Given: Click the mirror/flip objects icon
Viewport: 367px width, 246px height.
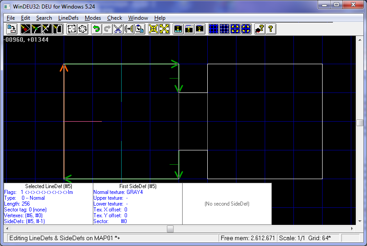Looking at the screenshot, I should click(x=129, y=29).
